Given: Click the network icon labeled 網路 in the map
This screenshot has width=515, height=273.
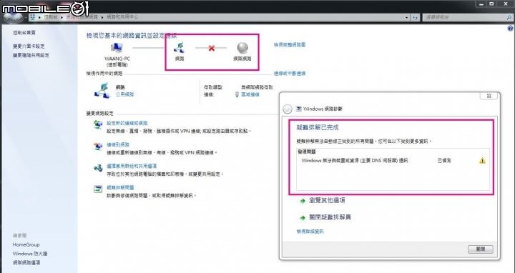Looking at the screenshot, I should click(x=179, y=48).
